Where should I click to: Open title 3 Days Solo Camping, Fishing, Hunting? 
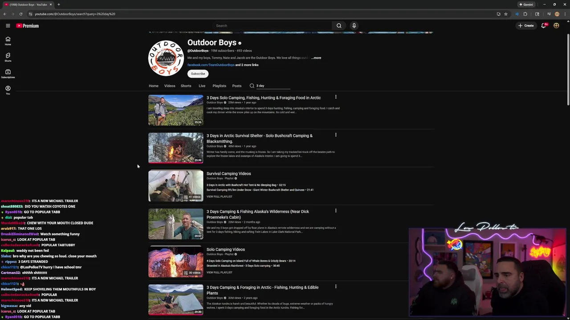pyautogui.click(x=264, y=98)
